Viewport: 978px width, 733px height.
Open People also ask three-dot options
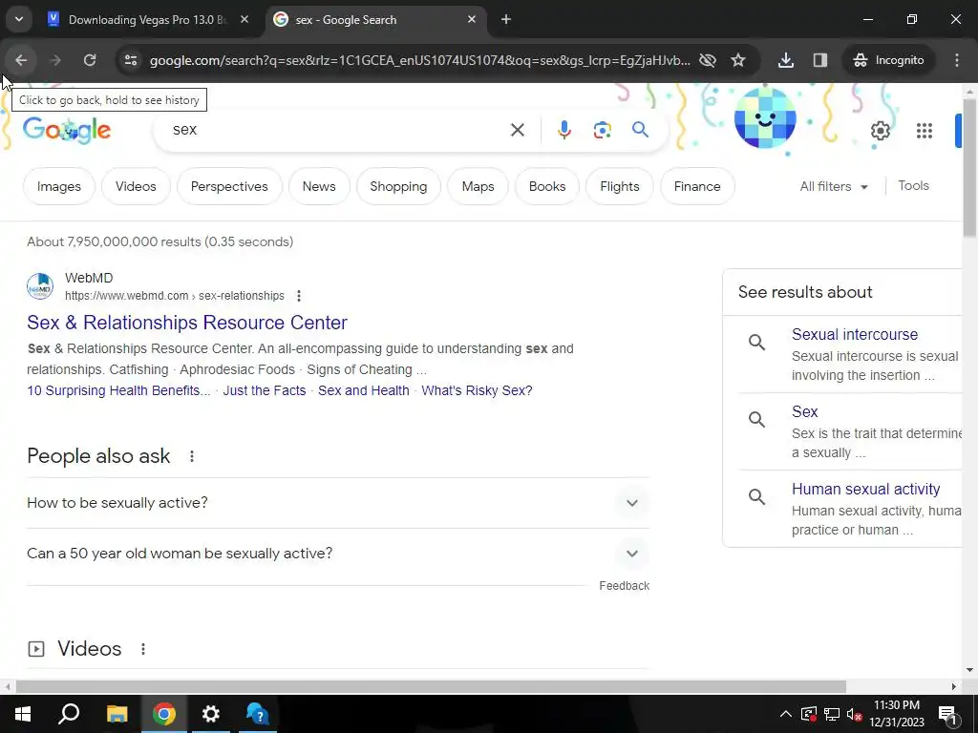pyautogui.click(x=192, y=456)
